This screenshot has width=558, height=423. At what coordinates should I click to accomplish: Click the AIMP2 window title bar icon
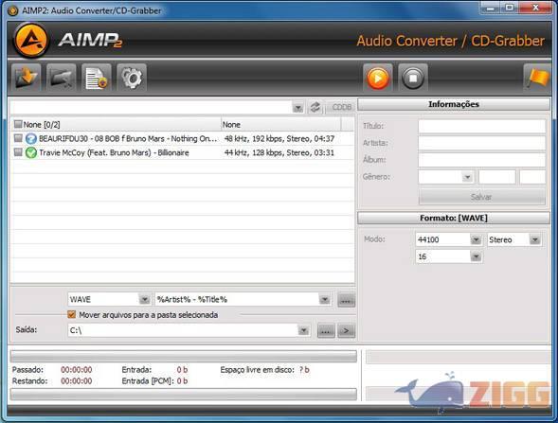click(13, 10)
